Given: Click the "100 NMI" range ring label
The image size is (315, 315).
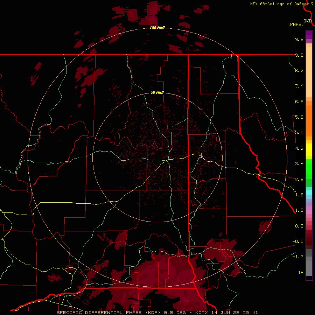Looking at the screenshot, I should (157, 28).
